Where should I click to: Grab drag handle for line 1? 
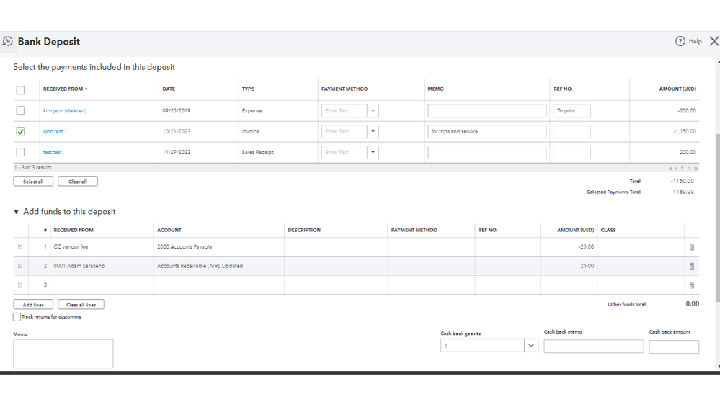pyautogui.click(x=20, y=247)
